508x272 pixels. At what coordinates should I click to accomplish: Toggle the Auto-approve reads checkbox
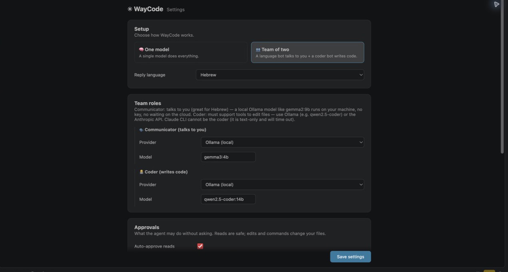200,246
